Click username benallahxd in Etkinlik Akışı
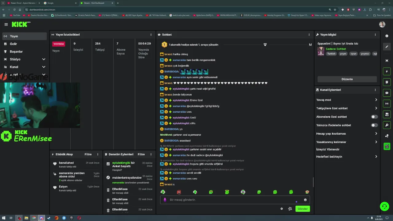Viewport: 393px width, 221px height. coord(66,163)
